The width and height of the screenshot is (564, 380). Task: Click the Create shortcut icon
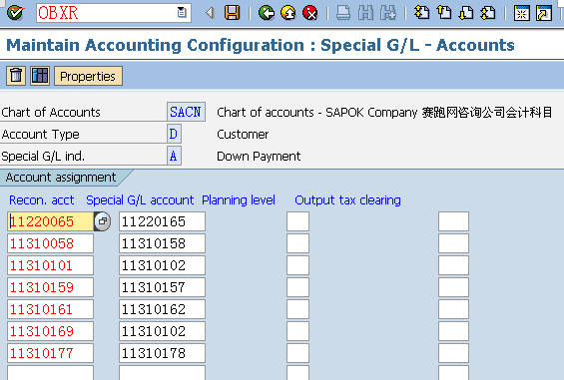point(544,13)
